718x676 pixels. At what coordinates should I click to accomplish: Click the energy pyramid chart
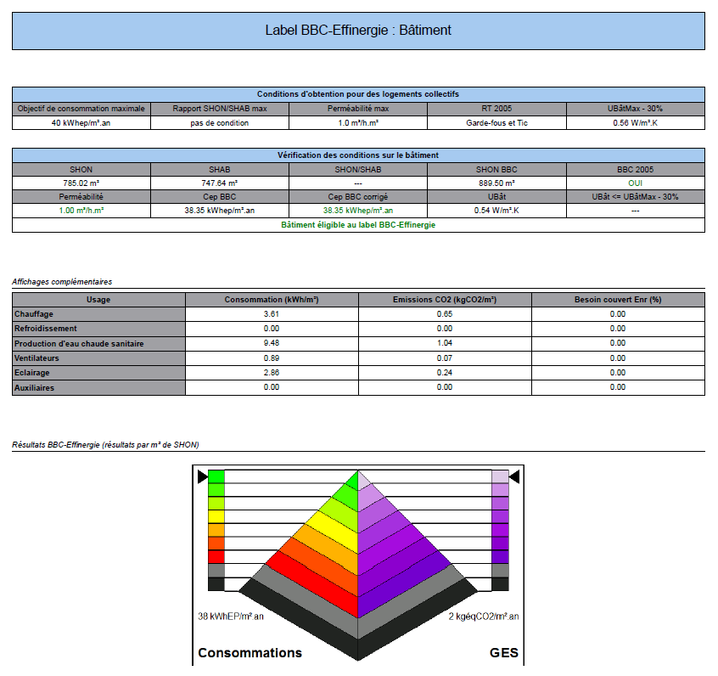pyautogui.click(x=358, y=565)
